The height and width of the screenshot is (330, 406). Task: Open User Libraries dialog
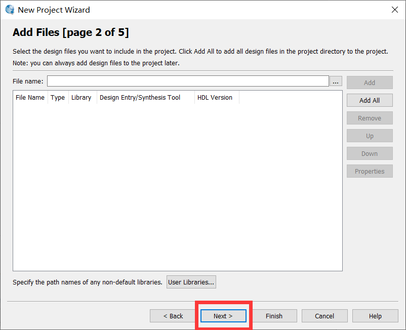tap(191, 282)
